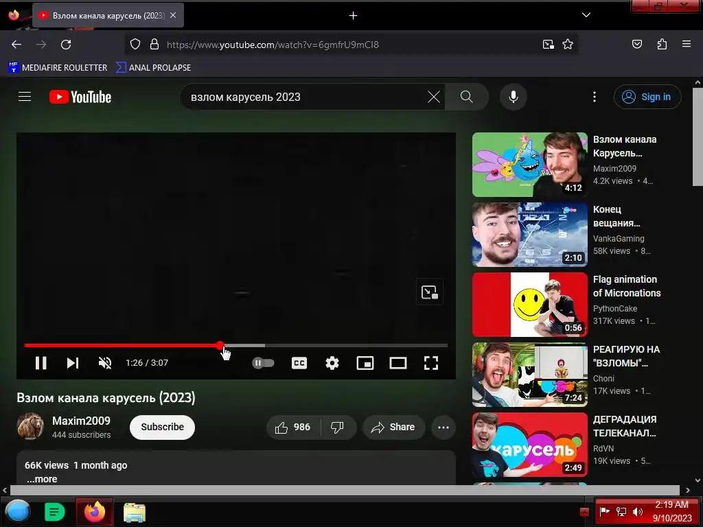Screen dimensions: 703x527
Task: Open the Start orb button
Action: (17, 511)
